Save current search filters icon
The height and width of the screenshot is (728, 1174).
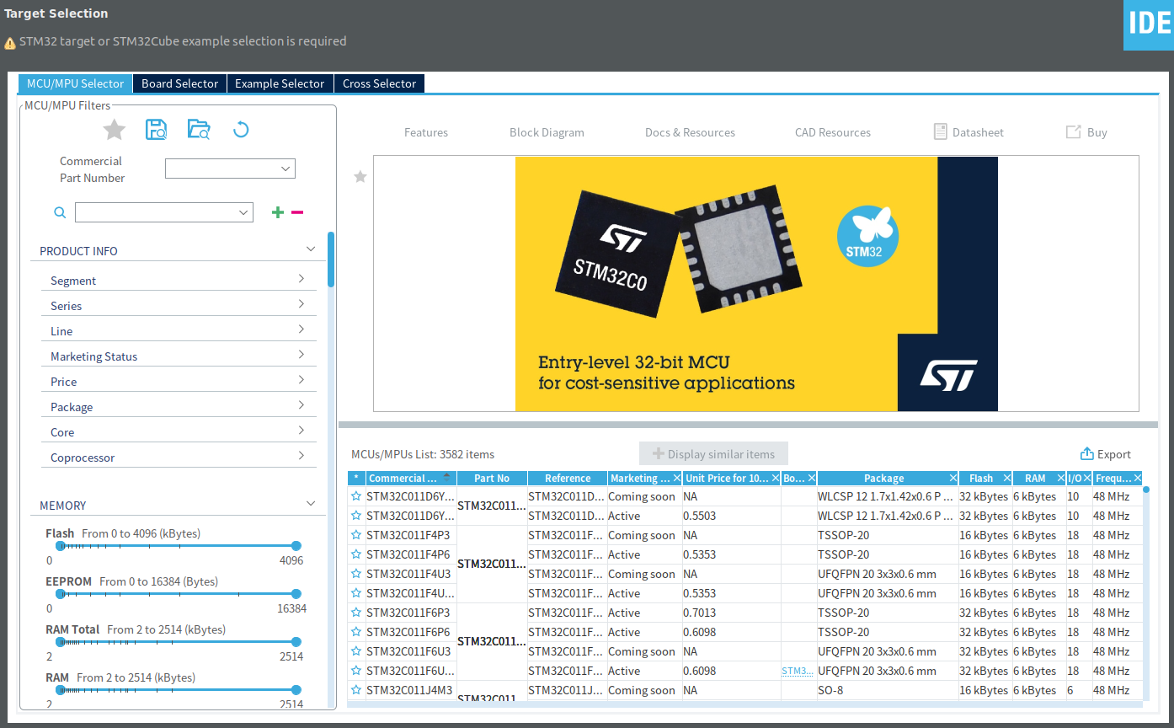(156, 130)
